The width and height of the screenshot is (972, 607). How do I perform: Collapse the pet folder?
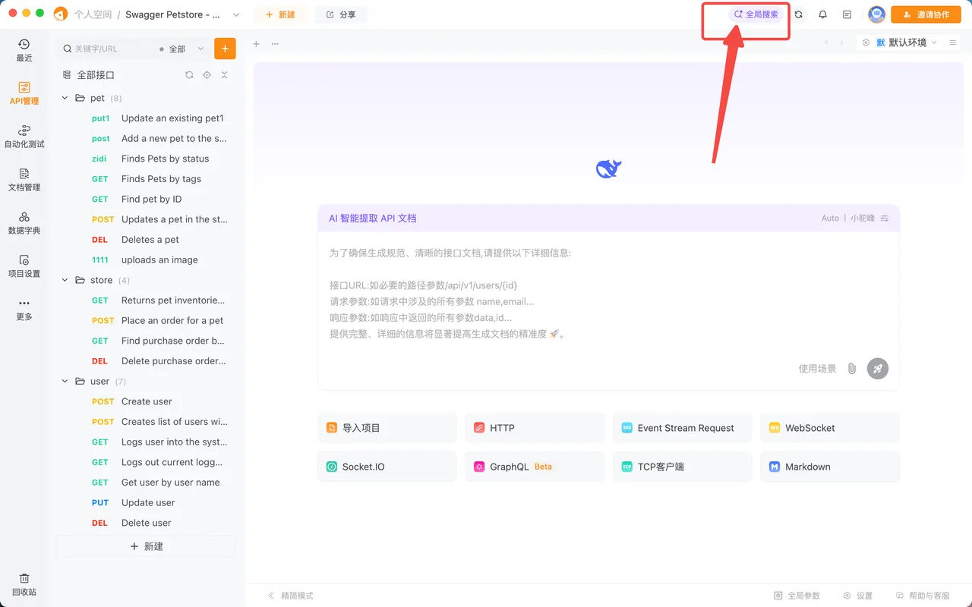(65, 98)
